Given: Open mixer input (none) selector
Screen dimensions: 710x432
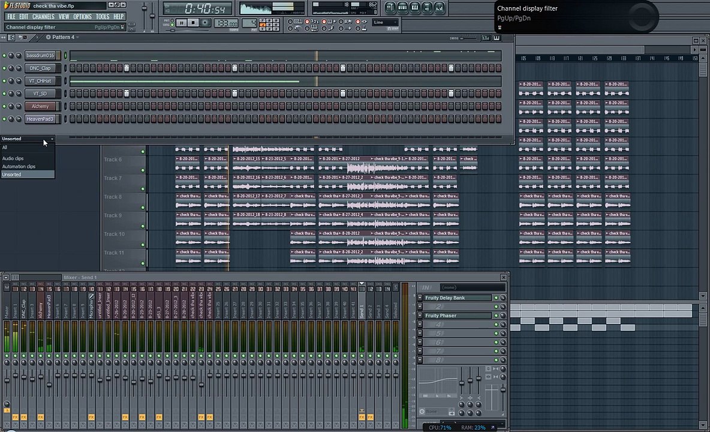Looking at the screenshot, I should click(x=473, y=287).
